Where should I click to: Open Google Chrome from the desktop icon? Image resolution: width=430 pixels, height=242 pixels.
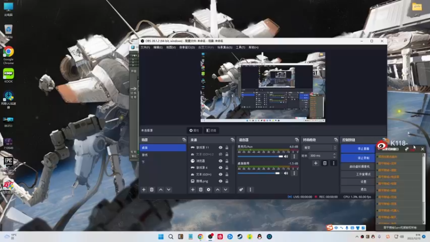9,55
